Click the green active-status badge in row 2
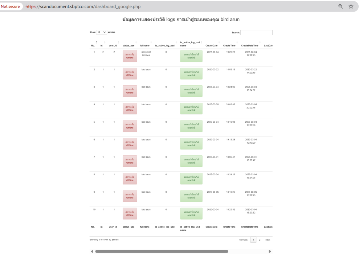The width and height of the screenshot is (363, 254). (x=191, y=74)
